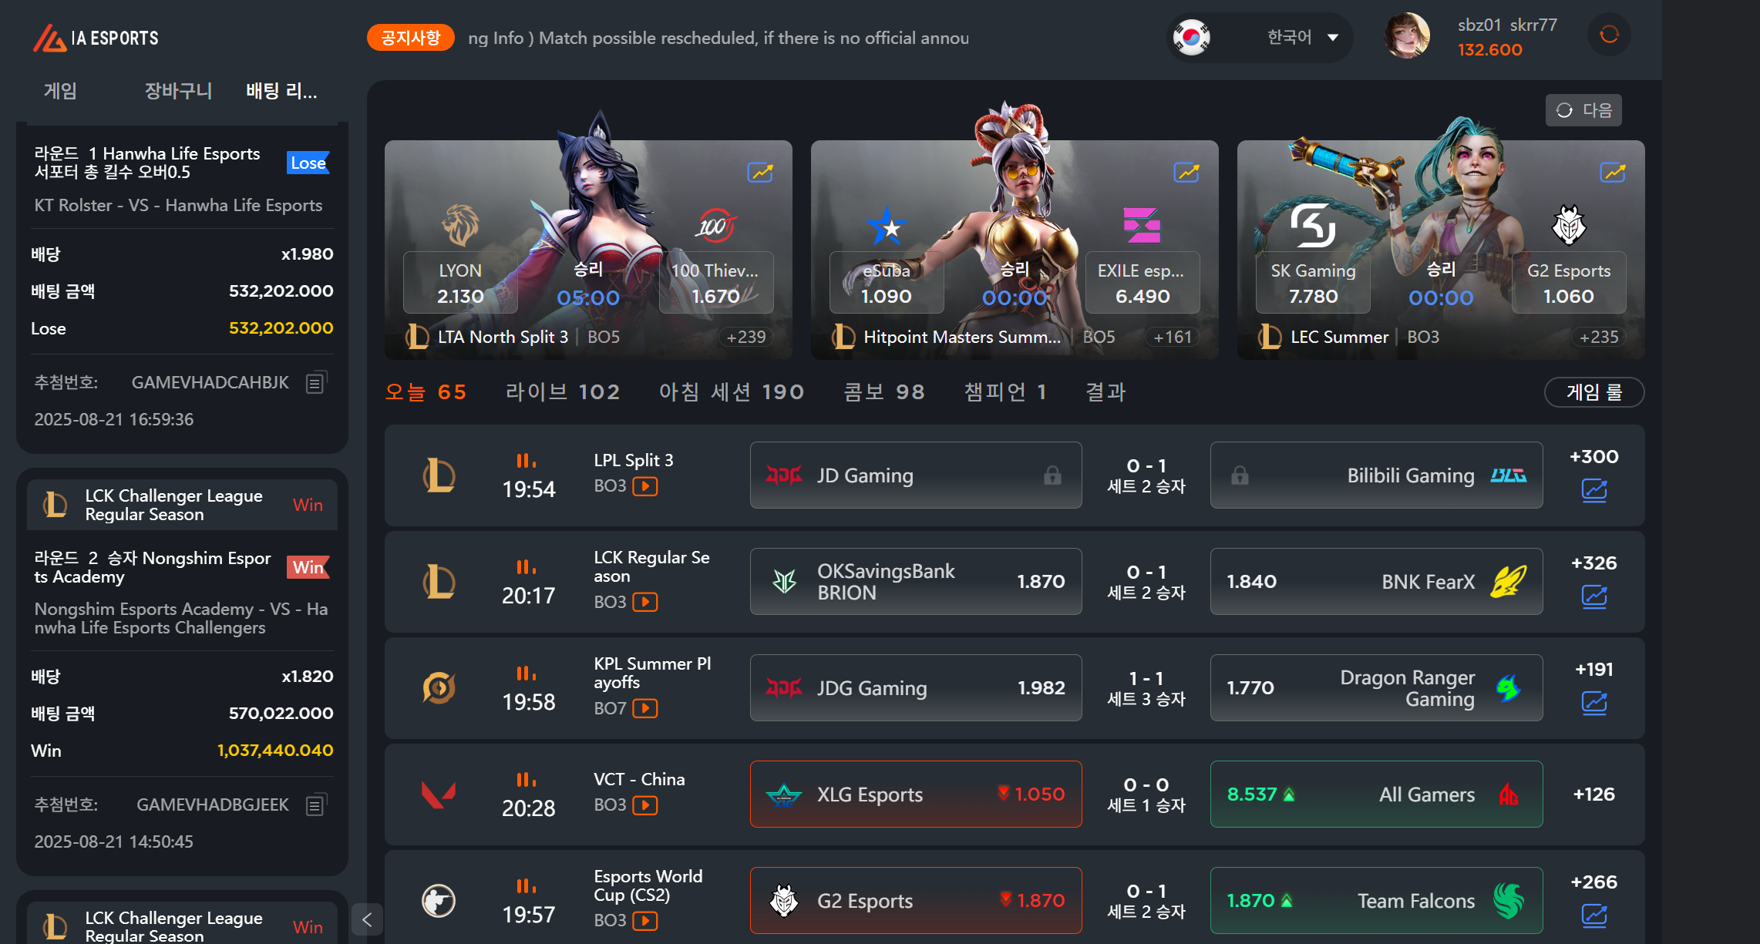Click the balance refresh icon beside username
The image size is (1760, 944).
point(1609,35)
